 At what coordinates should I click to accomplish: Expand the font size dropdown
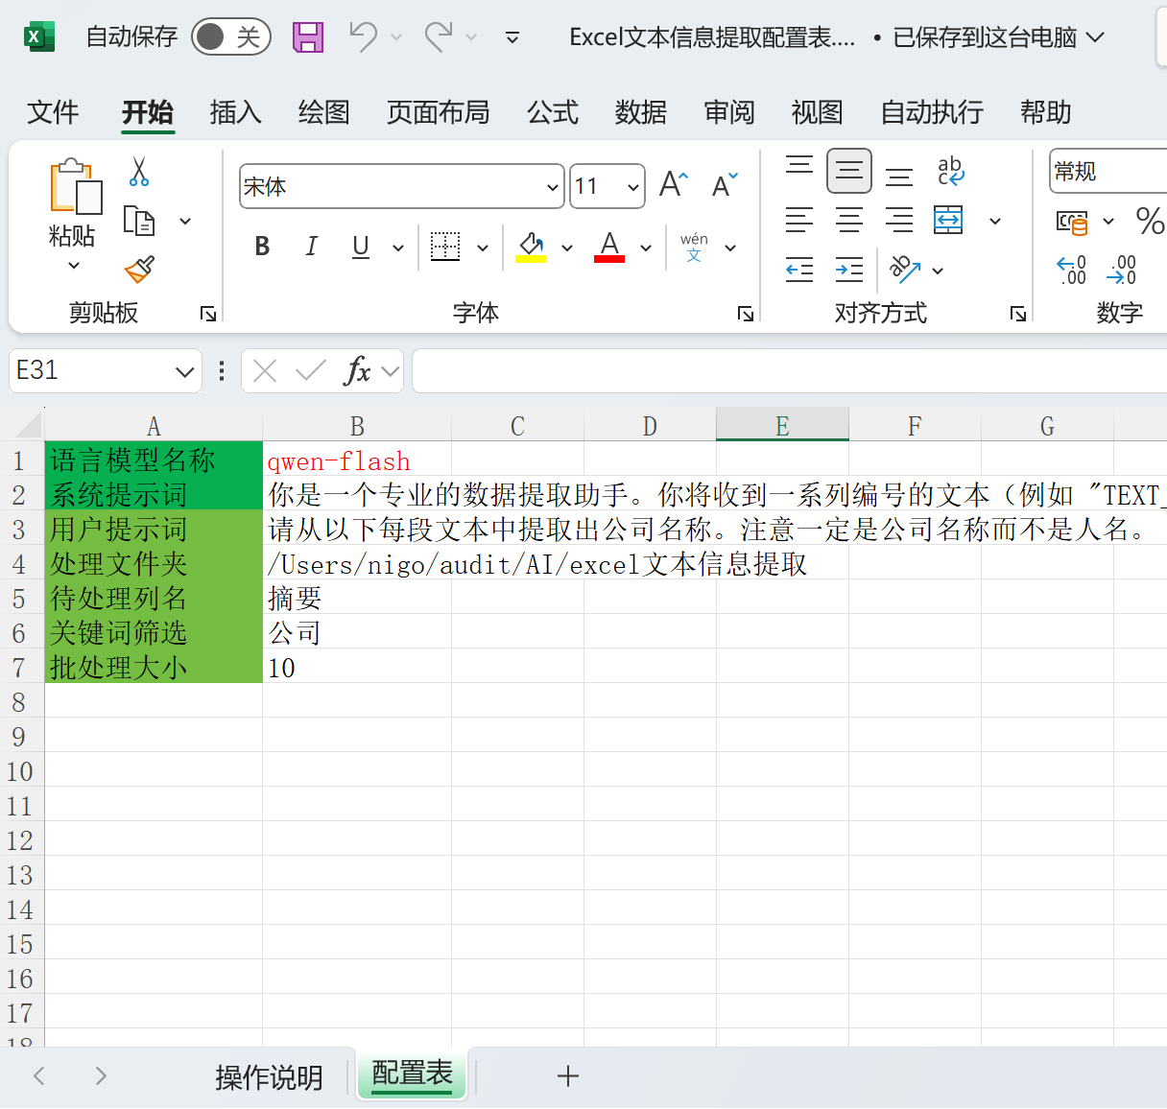[x=633, y=187]
